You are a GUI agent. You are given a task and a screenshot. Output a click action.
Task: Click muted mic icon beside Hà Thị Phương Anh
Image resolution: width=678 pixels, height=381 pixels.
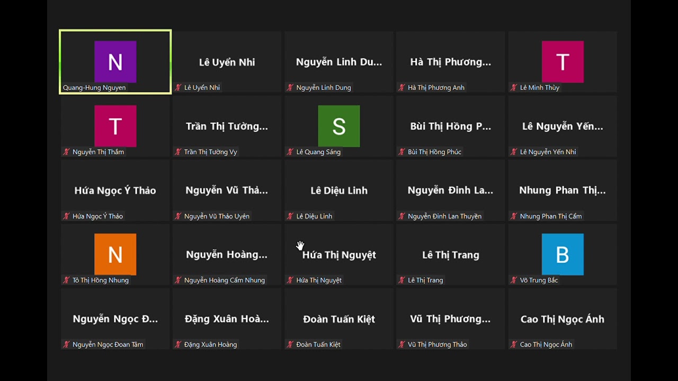click(402, 88)
